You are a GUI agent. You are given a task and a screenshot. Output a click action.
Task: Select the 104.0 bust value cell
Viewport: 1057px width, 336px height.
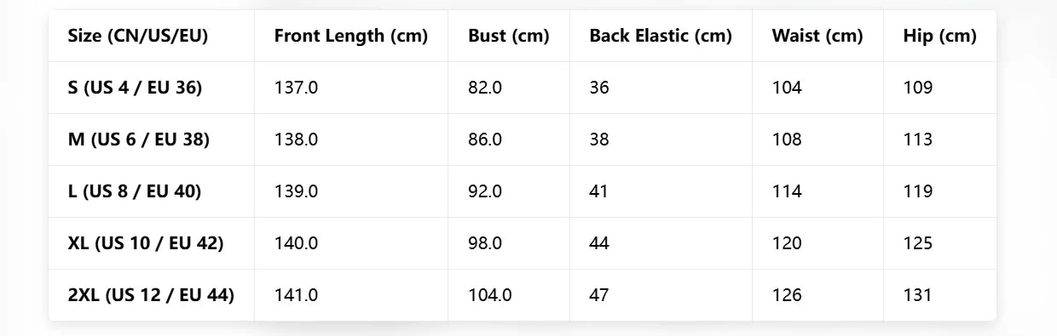[490, 295]
